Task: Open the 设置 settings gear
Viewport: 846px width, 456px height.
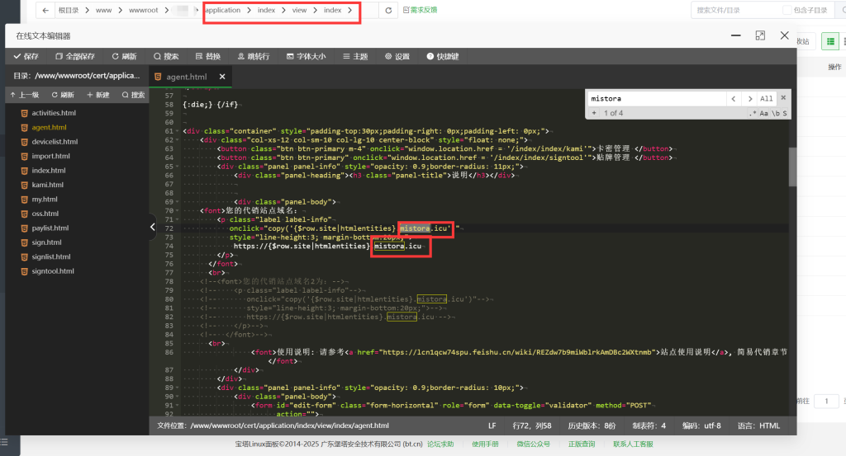Action: coord(397,57)
